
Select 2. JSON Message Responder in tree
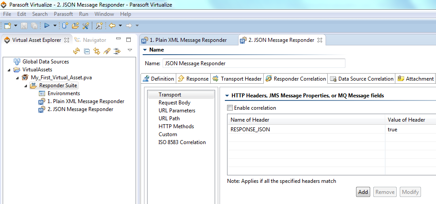pyautogui.click(x=80, y=109)
